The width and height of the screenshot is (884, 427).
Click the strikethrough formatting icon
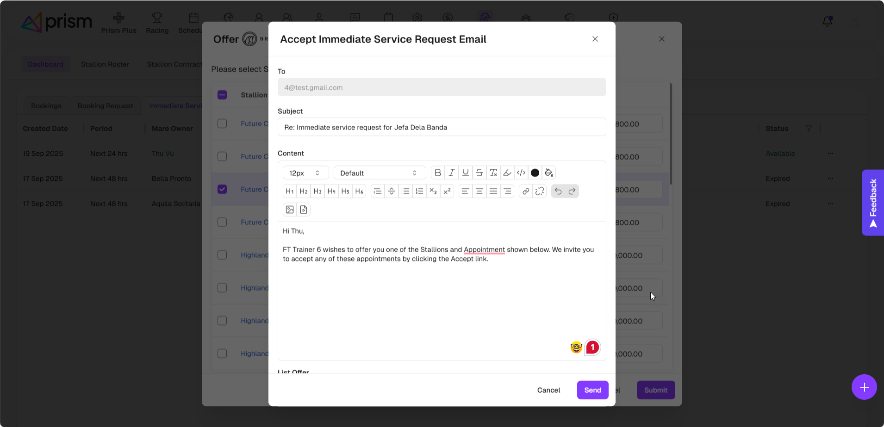[x=479, y=173]
